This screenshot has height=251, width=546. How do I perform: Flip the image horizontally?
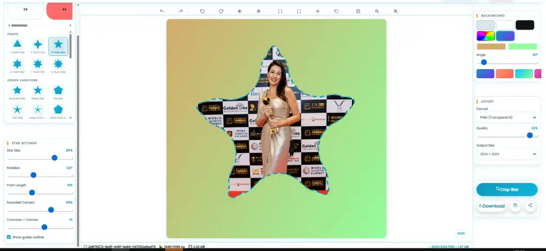point(239,11)
